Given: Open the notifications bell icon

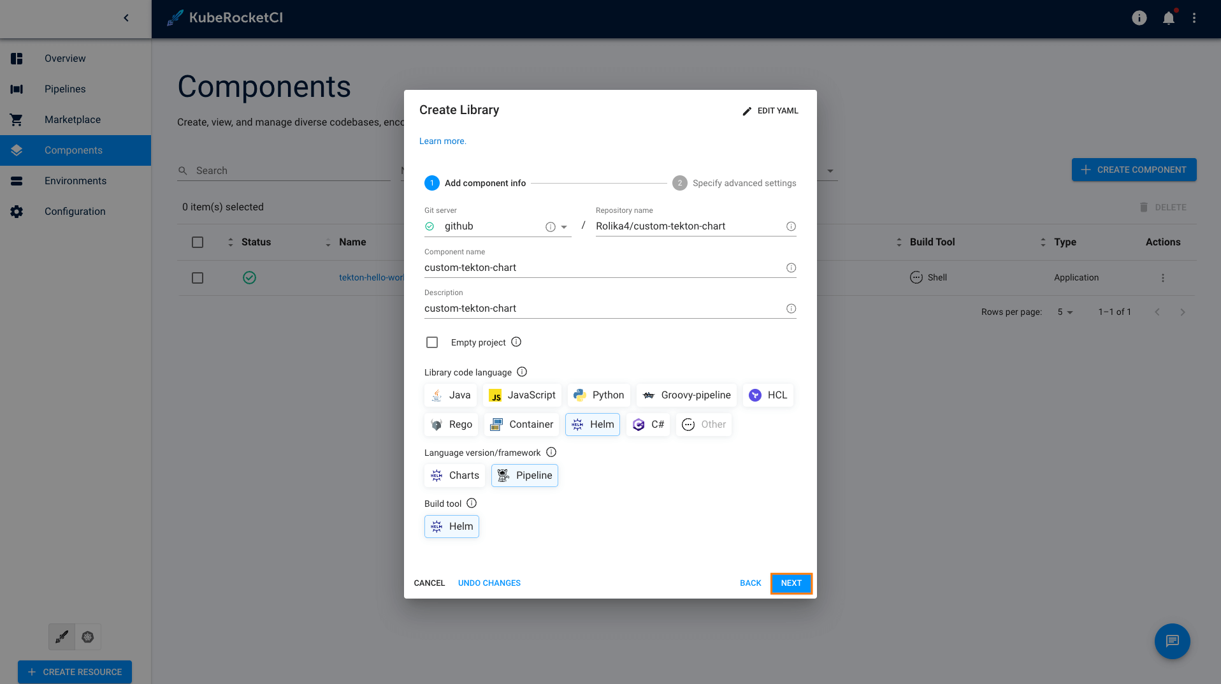Looking at the screenshot, I should tap(1168, 18).
